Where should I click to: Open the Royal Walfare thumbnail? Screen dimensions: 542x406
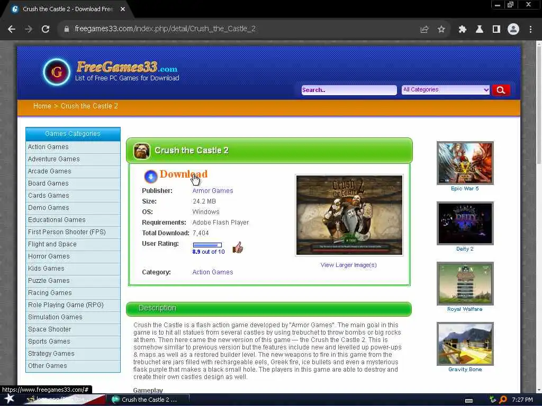pyautogui.click(x=465, y=283)
